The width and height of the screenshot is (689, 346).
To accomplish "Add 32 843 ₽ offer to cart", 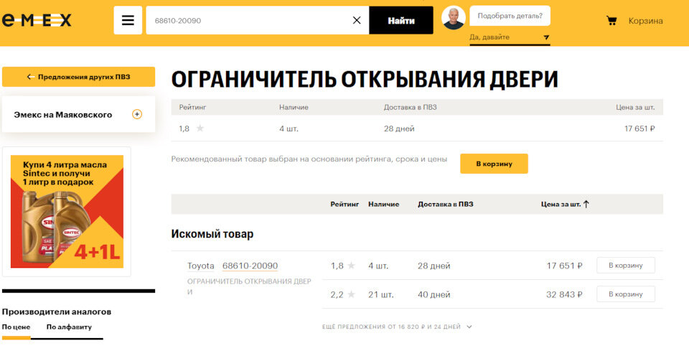I will coord(626,294).
